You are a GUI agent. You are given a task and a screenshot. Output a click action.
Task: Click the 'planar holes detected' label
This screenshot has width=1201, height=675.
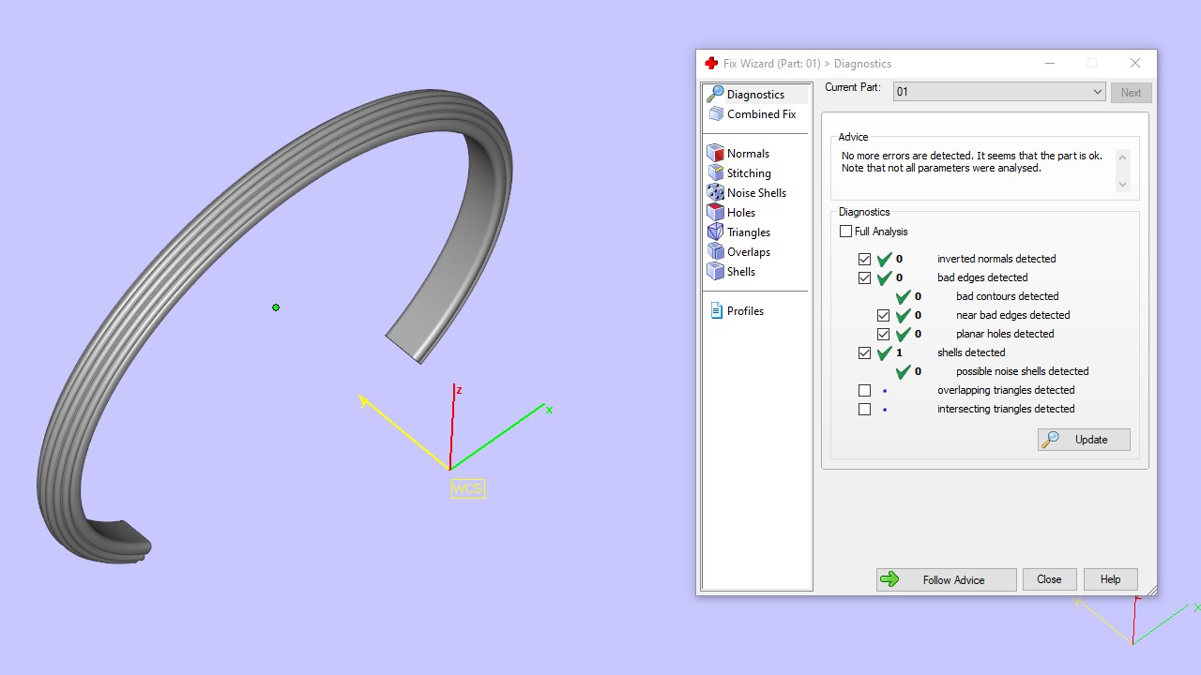point(1005,334)
